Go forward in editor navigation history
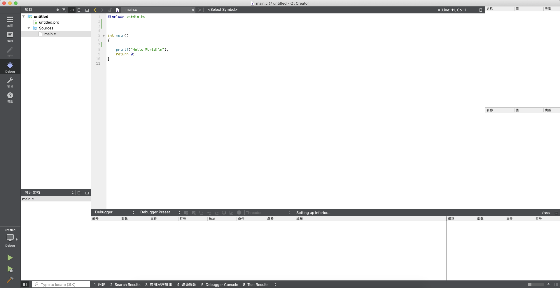The height and width of the screenshot is (288, 560). point(102,10)
